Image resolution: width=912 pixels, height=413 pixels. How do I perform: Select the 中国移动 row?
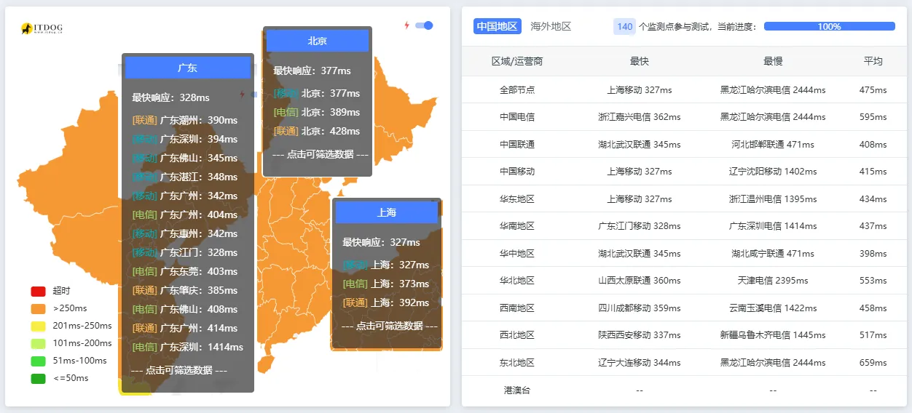(685, 172)
